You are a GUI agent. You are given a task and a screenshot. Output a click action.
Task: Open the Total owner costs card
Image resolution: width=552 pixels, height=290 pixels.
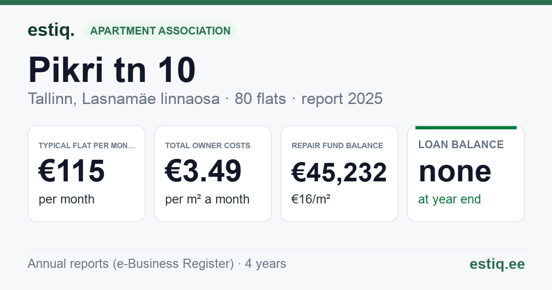[x=213, y=174]
